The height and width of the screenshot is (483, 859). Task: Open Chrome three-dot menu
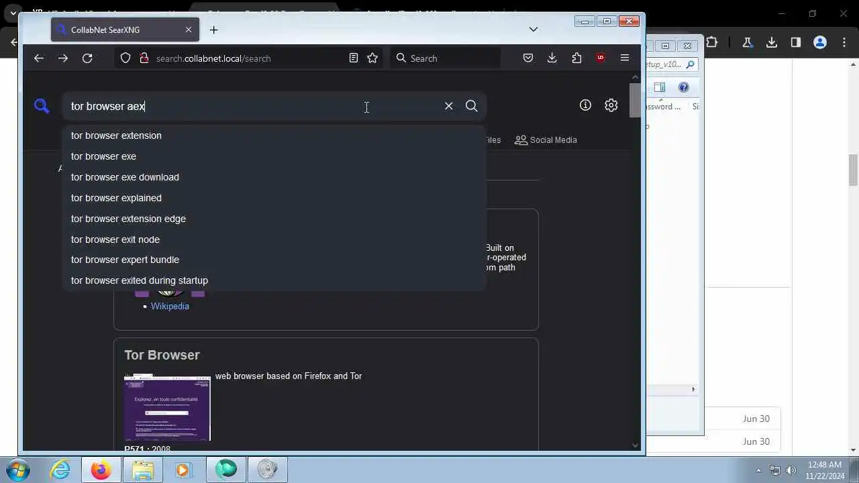(843, 42)
